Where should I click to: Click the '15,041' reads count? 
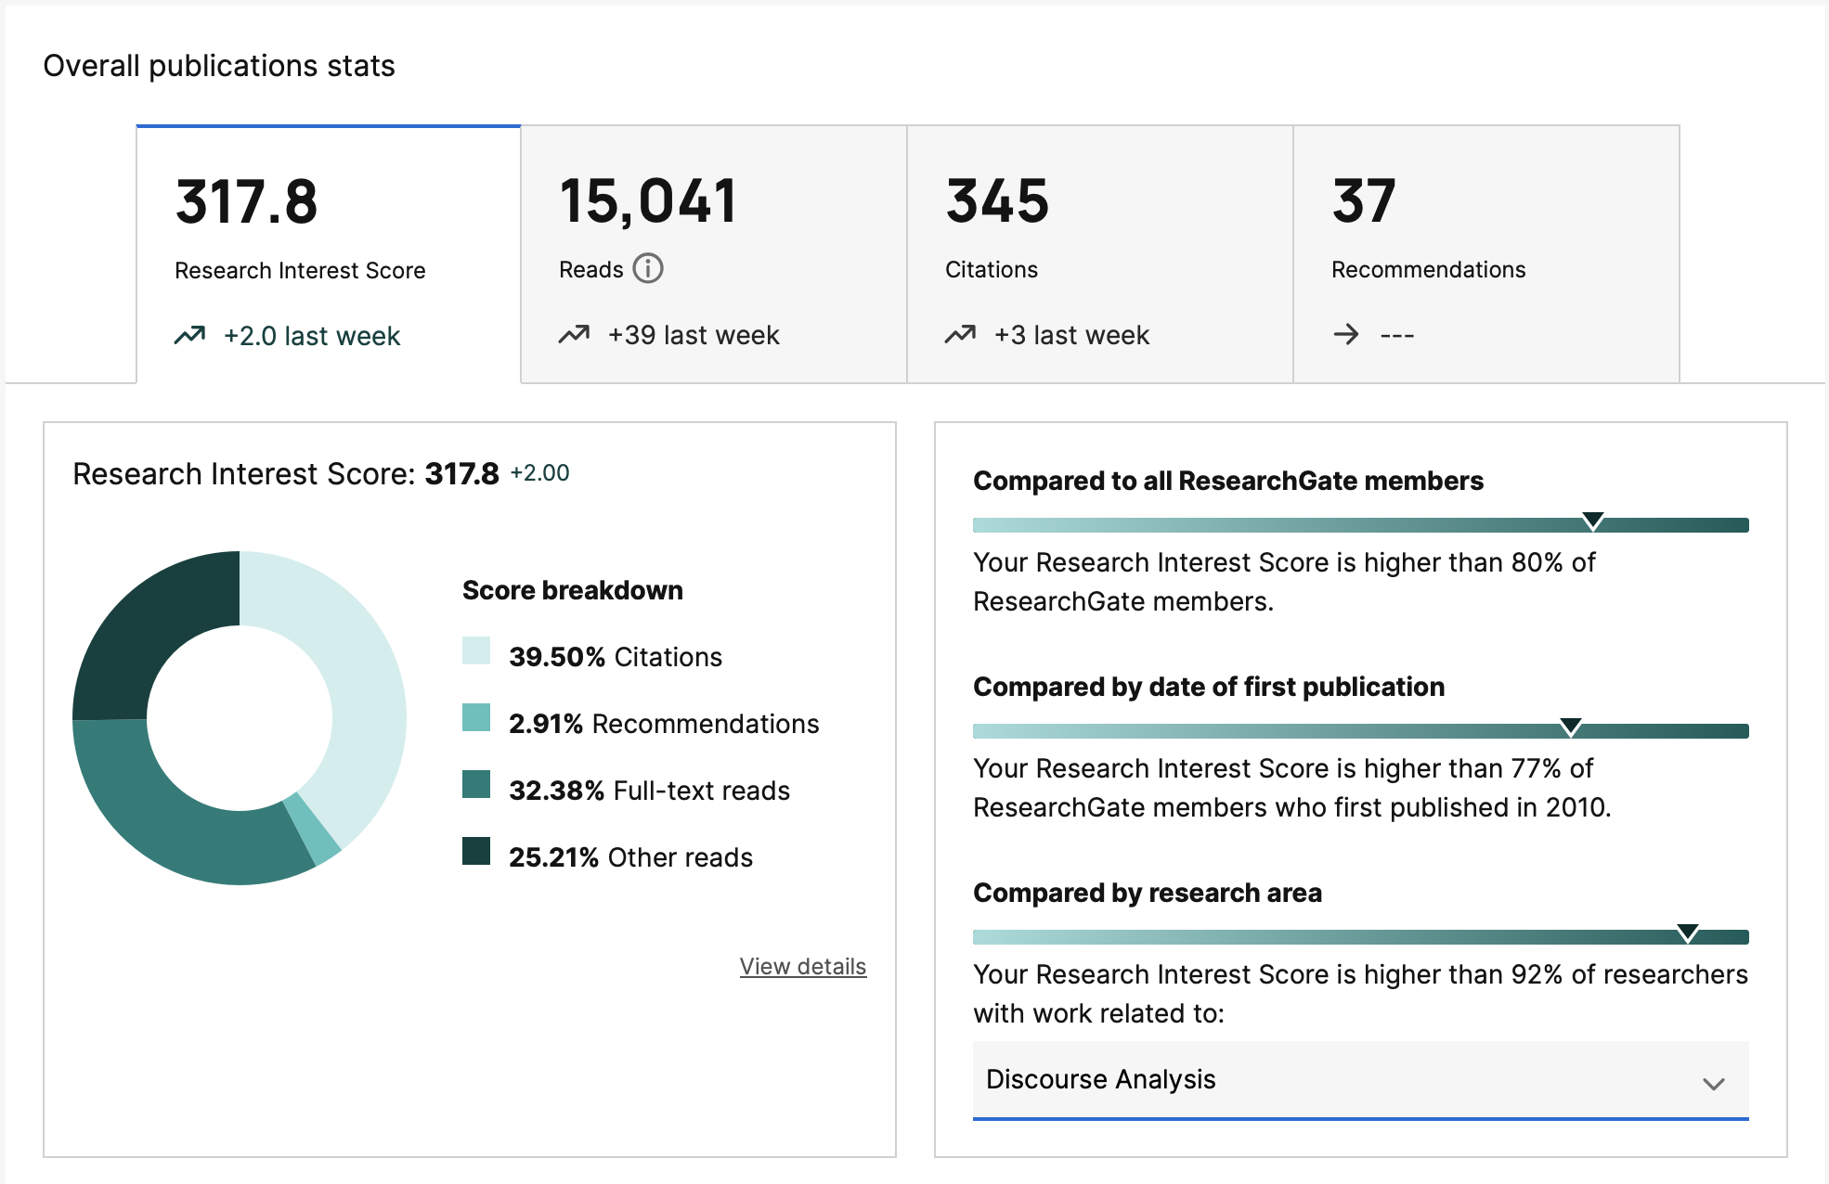tap(648, 201)
